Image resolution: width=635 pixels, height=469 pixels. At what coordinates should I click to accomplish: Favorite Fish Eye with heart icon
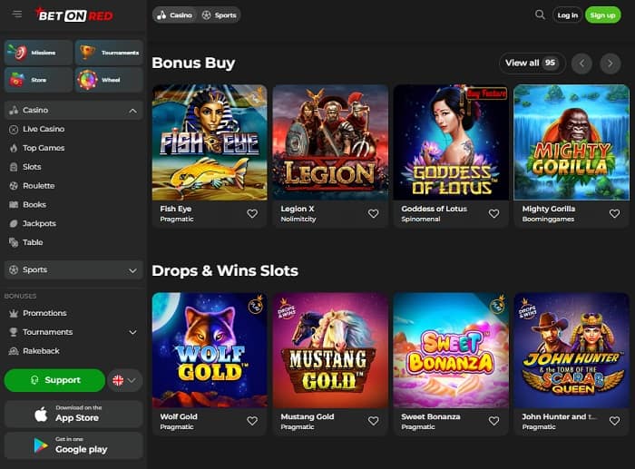[x=252, y=213]
